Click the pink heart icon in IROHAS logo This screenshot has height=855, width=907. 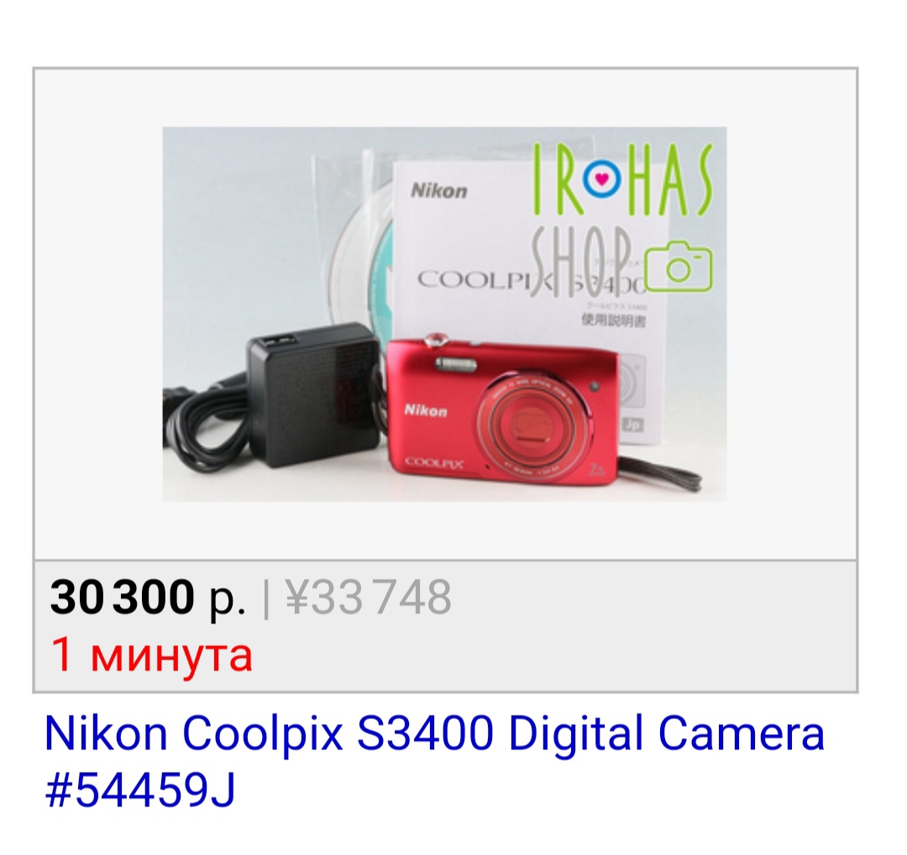602,180
